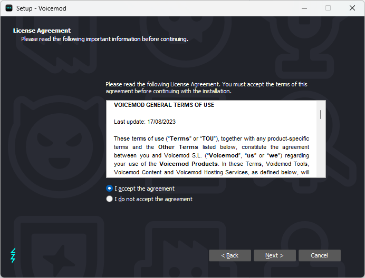Choose "I do not accept the agreement" option
This screenshot has width=365, height=278.
coord(109,199)
